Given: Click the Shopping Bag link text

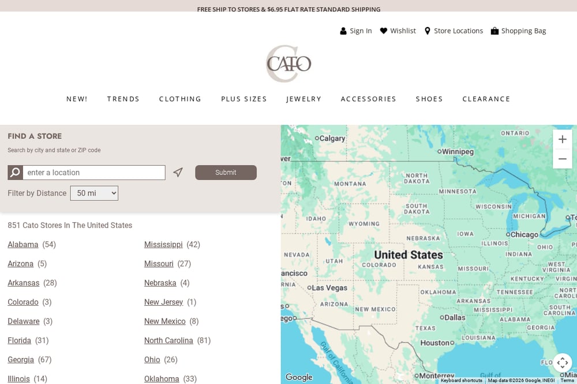Looking at the screenshot, I should click(x=524, y=31).
